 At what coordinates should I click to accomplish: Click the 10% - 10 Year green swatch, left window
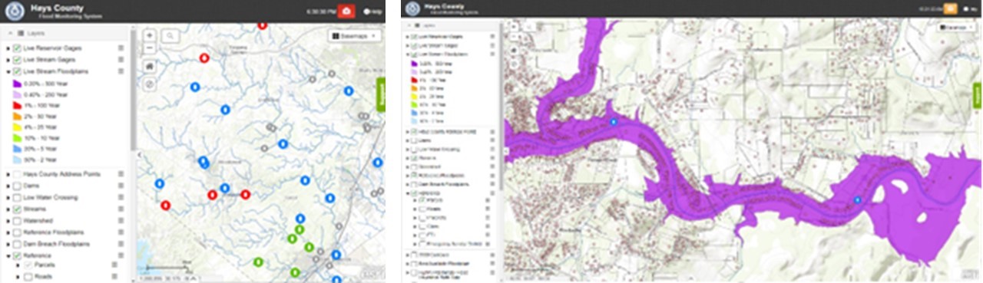16,137
